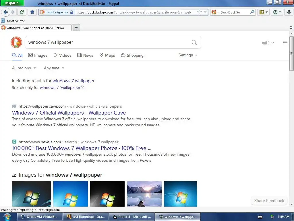
Task: Open the list all tabs button
Action: 291,28
